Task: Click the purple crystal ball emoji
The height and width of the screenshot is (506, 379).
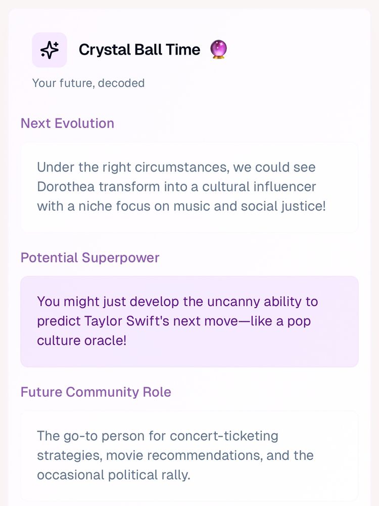Action: tap(218, 49)
